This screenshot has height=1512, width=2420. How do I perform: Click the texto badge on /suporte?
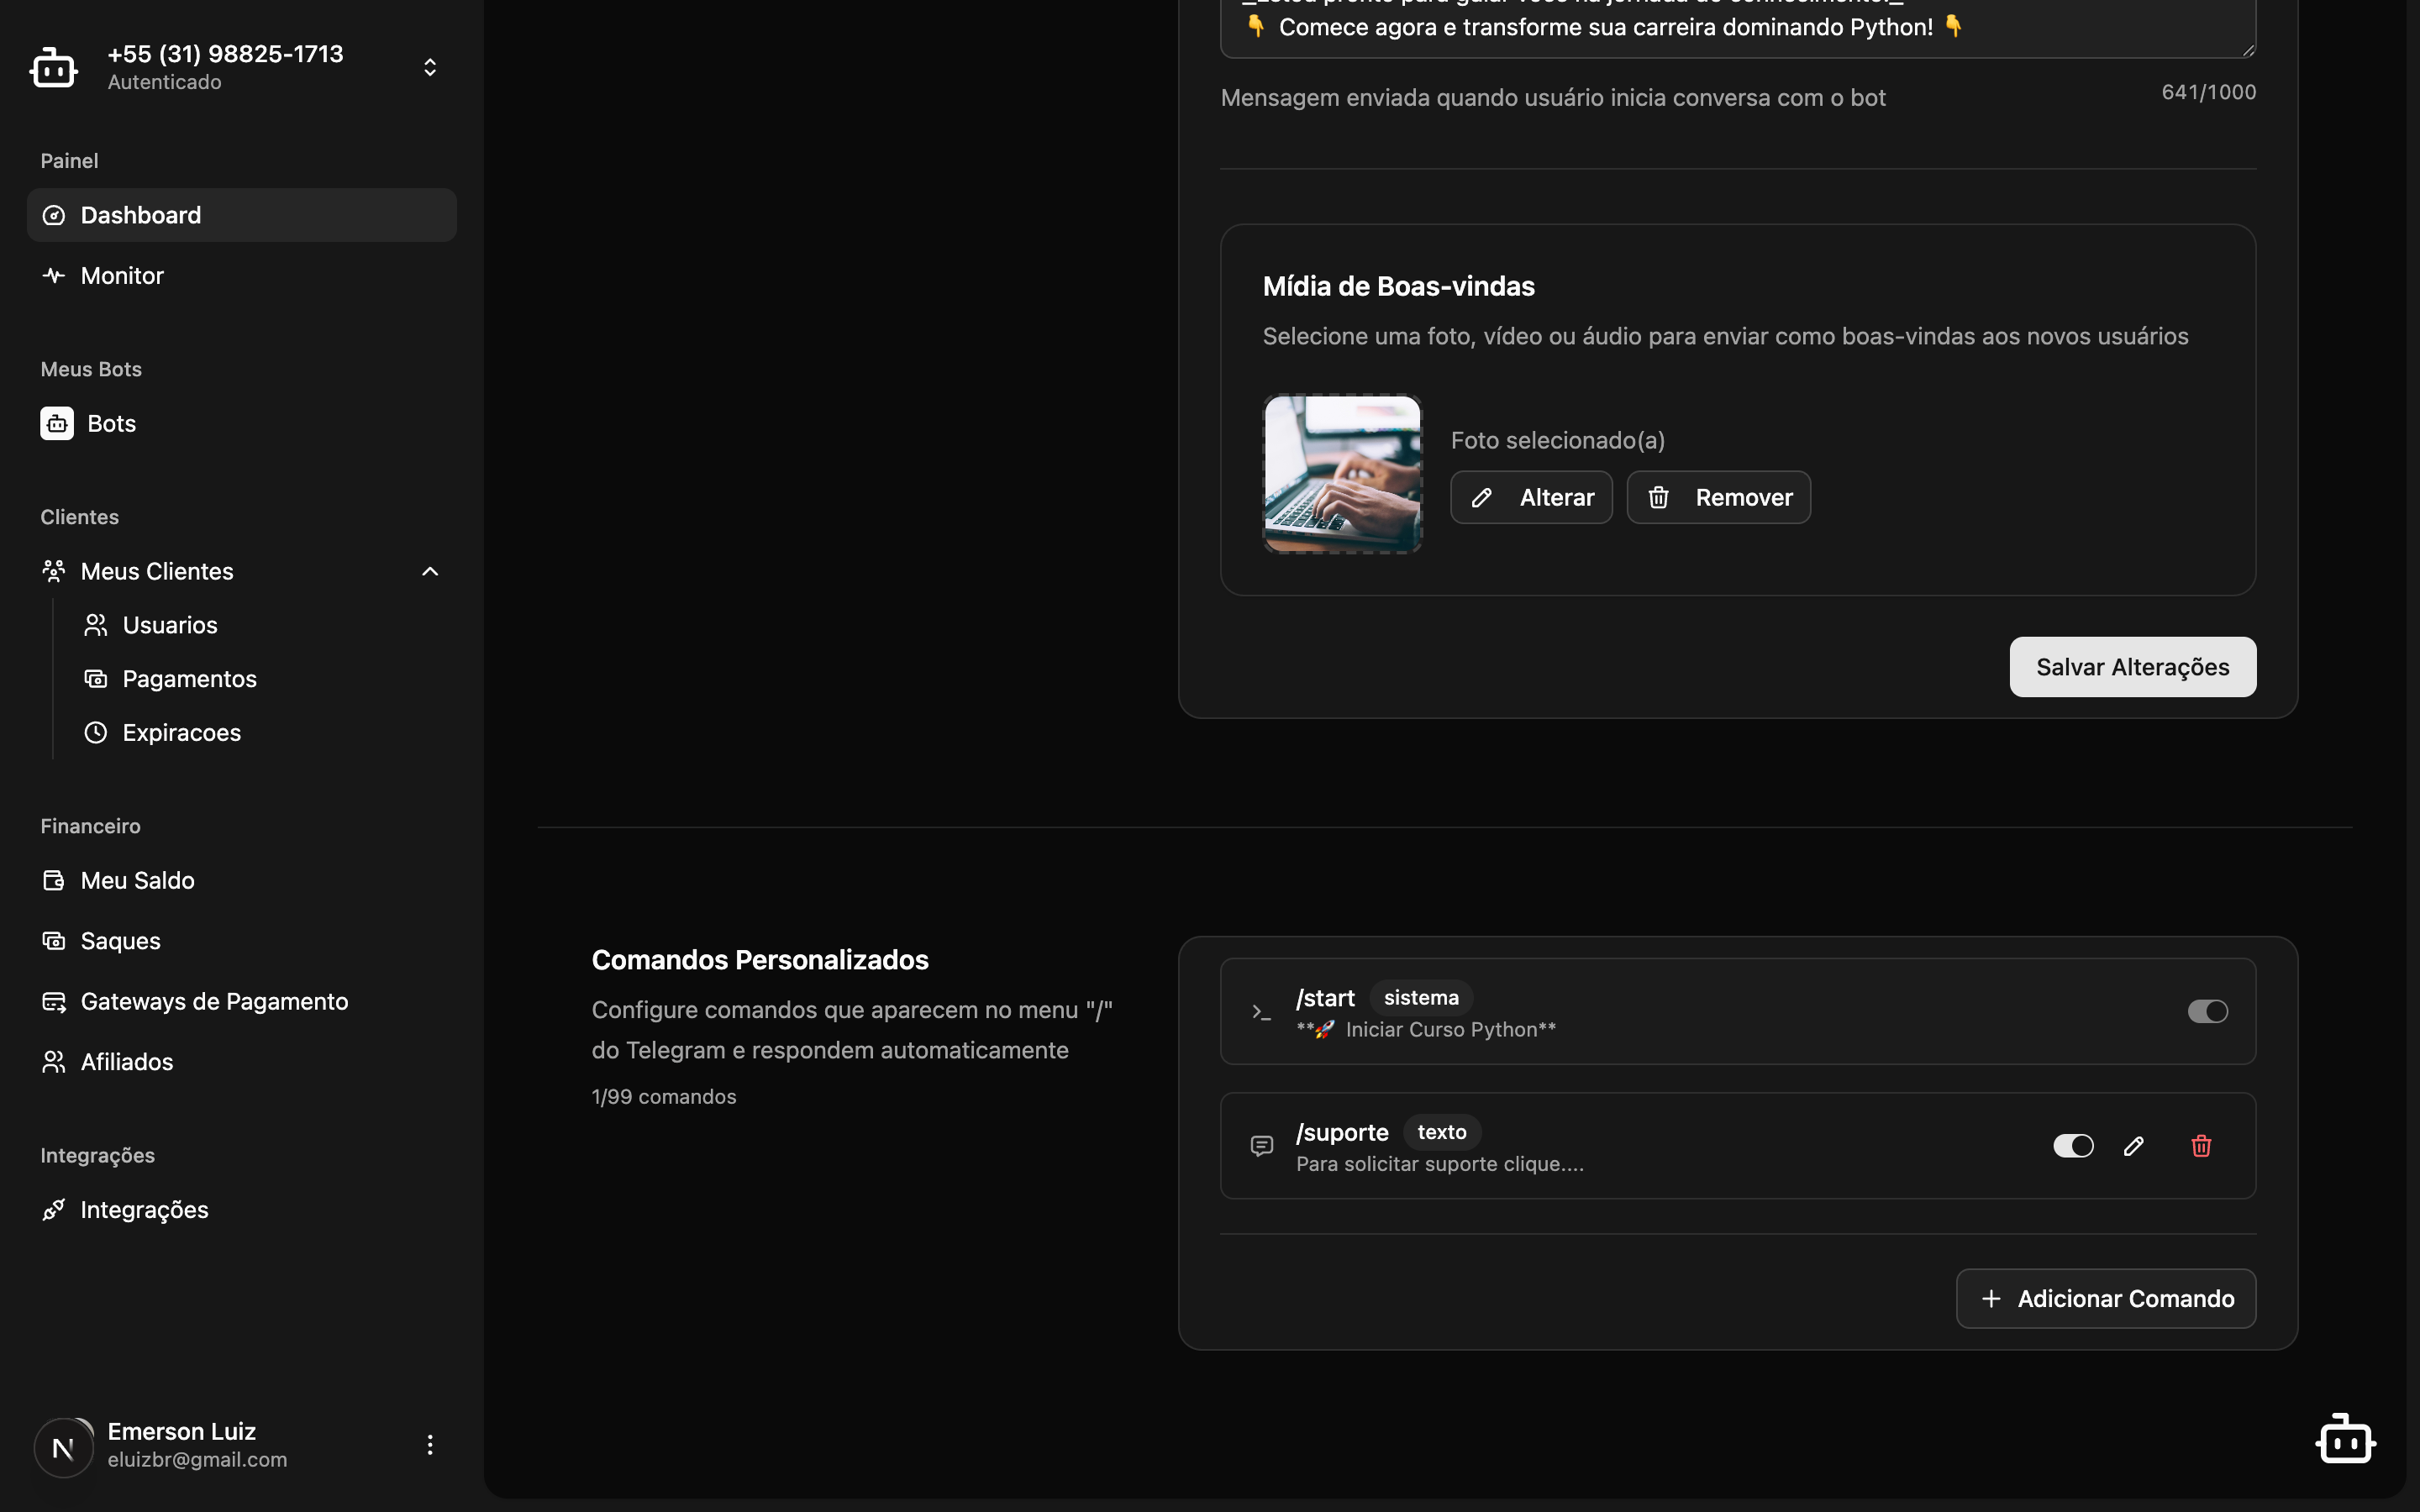pyautogui.click(x=1442, y=1132)
